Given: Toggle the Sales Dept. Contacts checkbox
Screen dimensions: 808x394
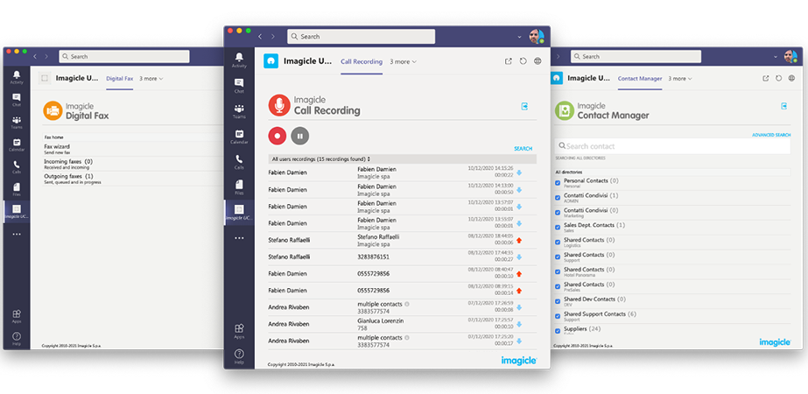Looking at the screenshot, I should pos(559,227).
